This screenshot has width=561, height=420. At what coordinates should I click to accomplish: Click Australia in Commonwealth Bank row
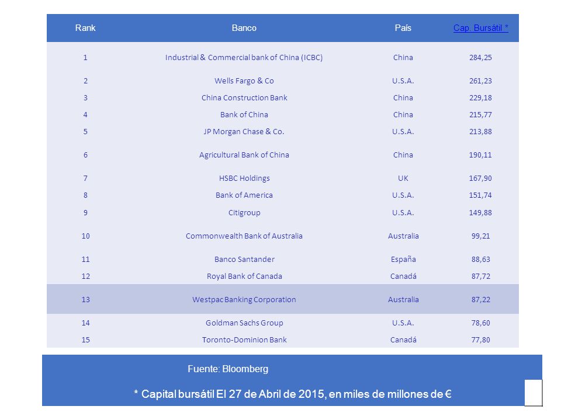pyautogui.click(x=403, y=236)
